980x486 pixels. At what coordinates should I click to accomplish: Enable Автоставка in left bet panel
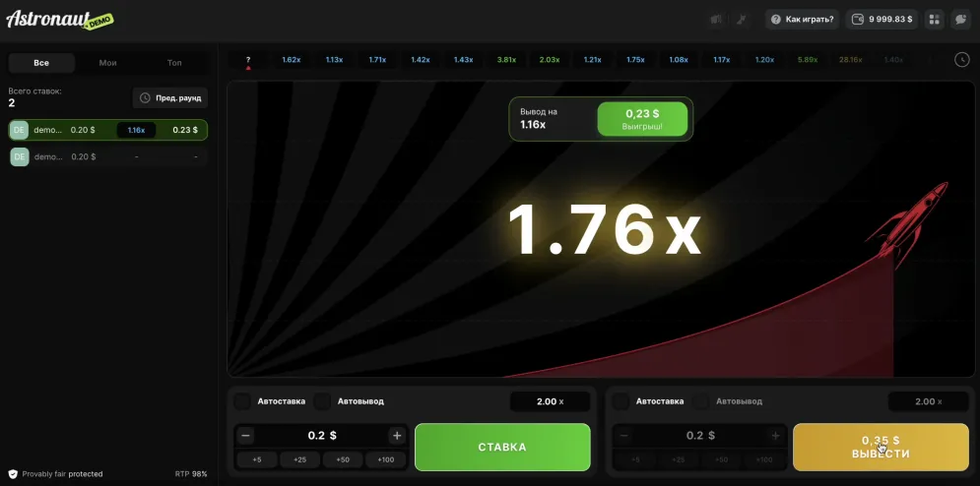[x=242, y=401]
